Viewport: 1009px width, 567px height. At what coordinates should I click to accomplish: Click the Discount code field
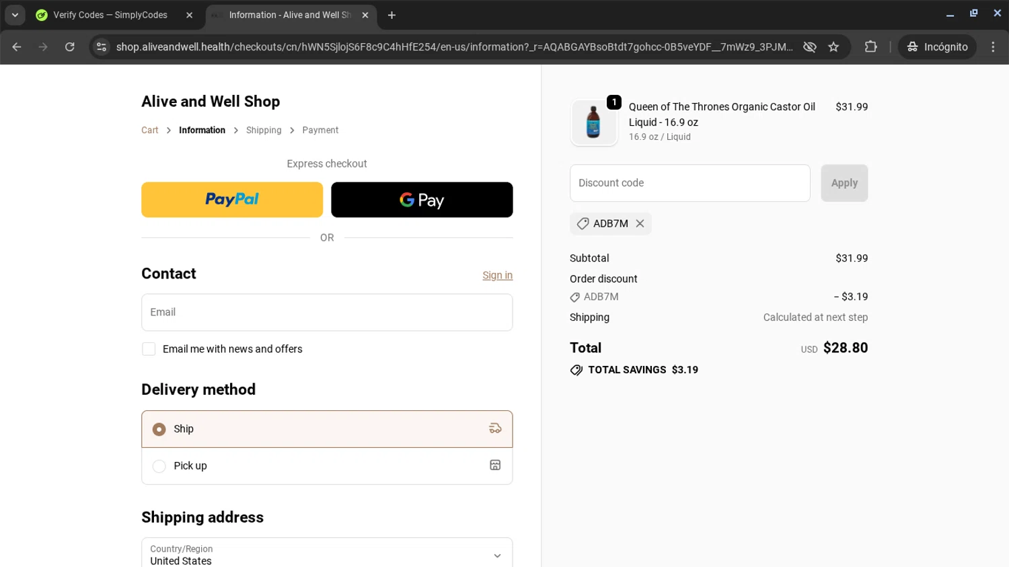click(690, 183)
